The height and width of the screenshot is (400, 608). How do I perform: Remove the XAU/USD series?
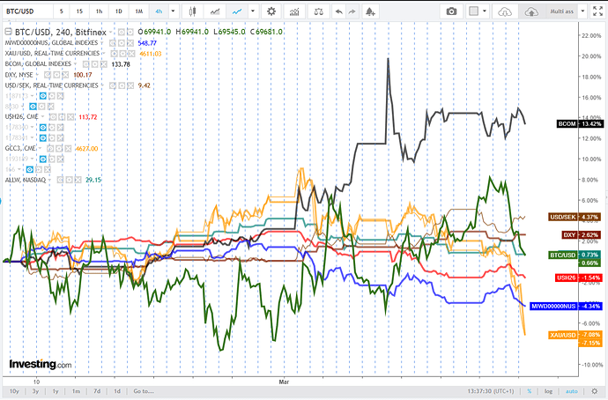[131, 54]
